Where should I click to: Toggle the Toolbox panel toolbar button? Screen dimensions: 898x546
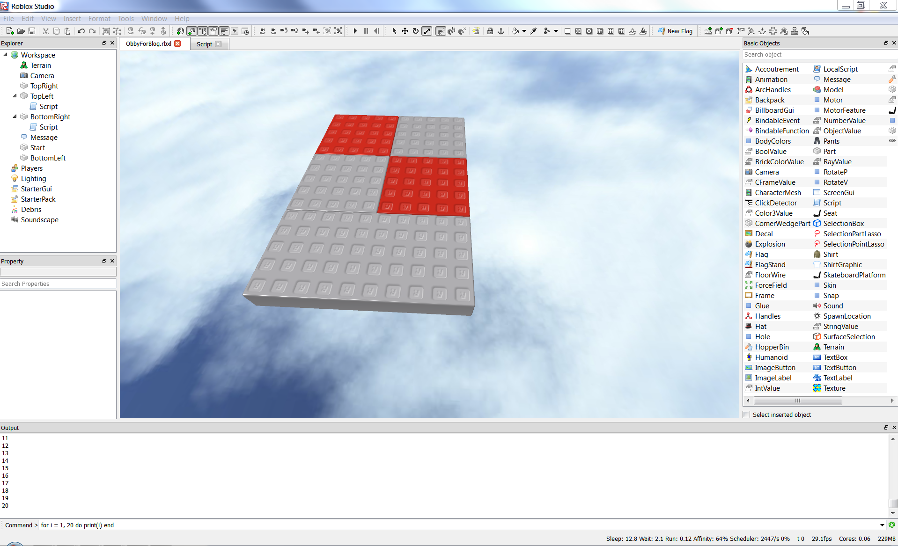(x=181, y=31)
